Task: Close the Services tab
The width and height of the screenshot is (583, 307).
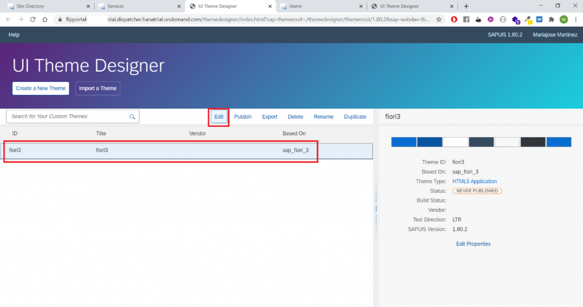Action: pos(179,6)
